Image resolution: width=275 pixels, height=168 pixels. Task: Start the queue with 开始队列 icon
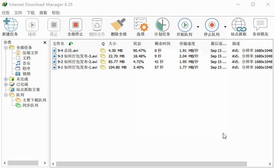tap(185, 25)
